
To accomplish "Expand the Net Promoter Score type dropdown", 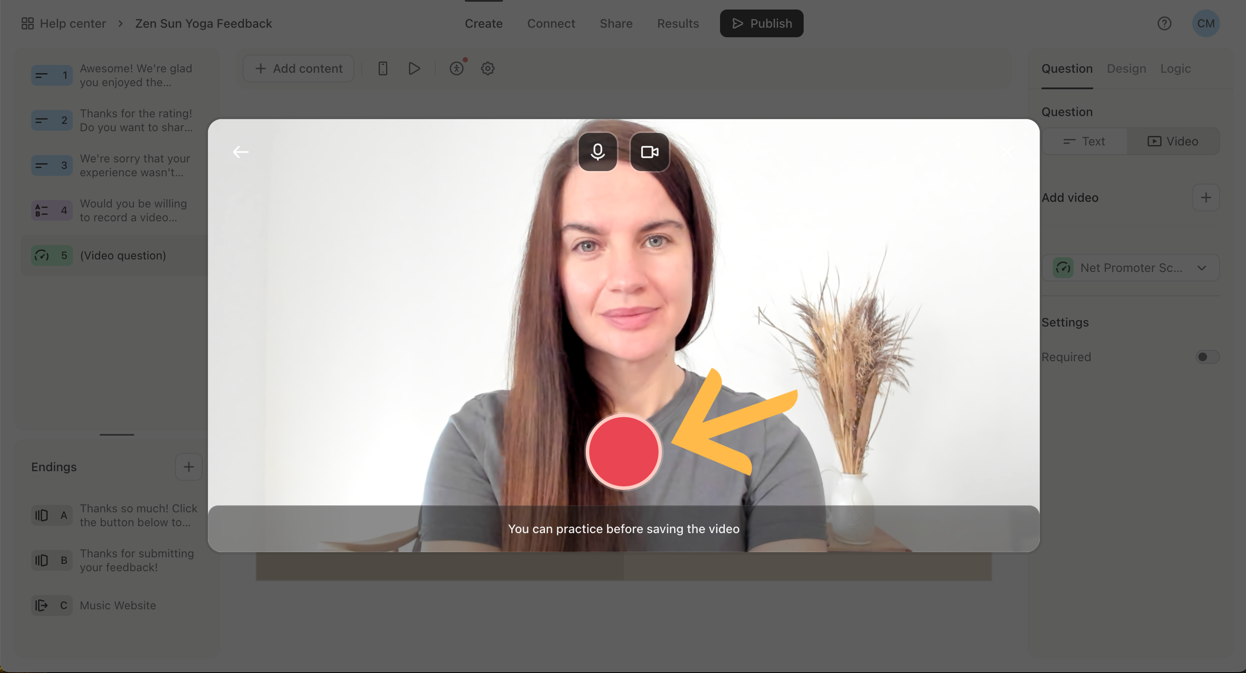I will (x=1131, y=268).
